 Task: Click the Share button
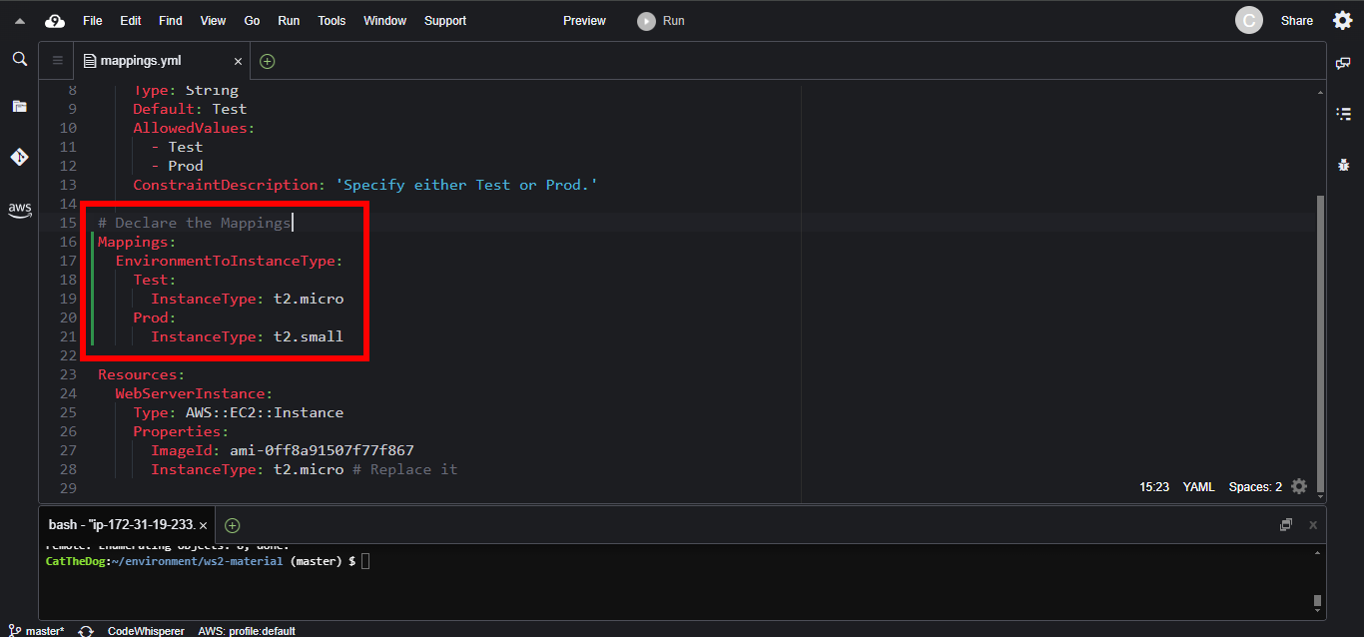coord(1296,21)
